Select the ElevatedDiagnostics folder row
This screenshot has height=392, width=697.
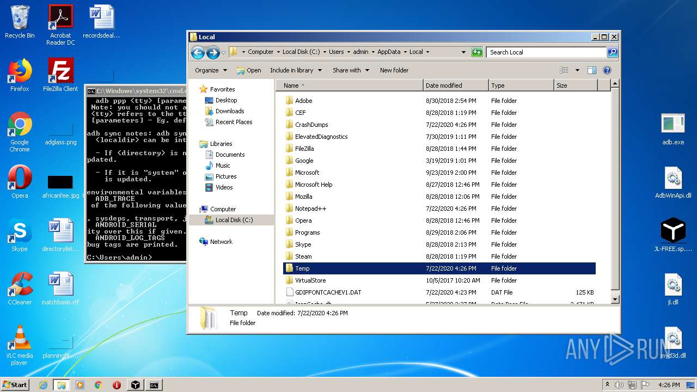[x=439, y=137]
